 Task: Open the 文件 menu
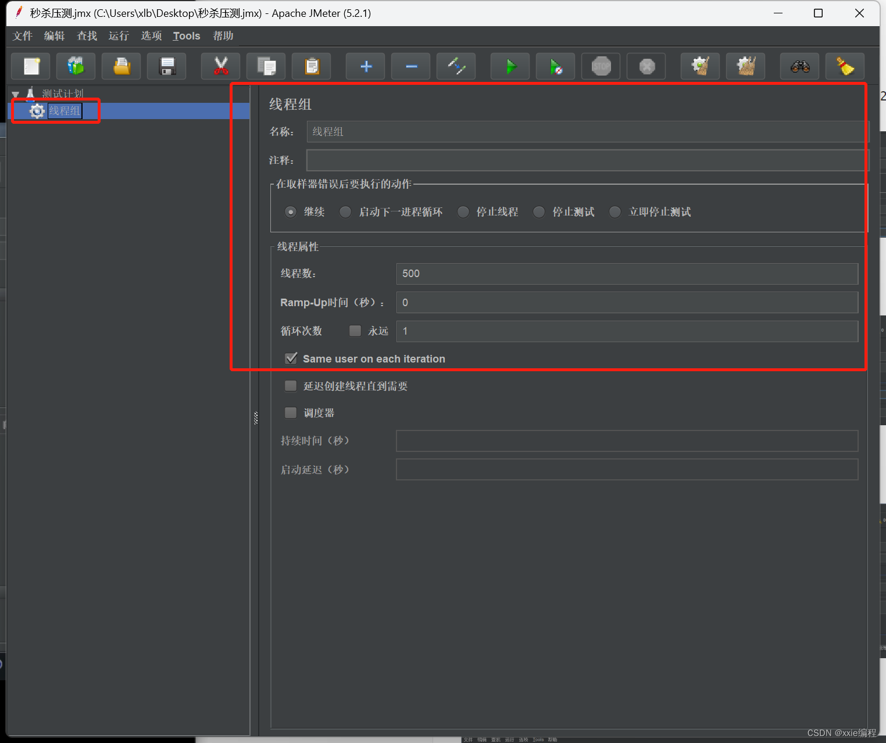click(23, 36)
